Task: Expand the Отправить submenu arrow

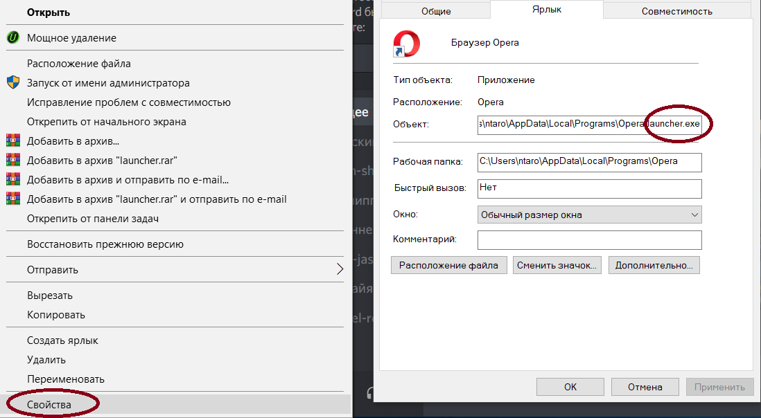Action: (340, 269)
